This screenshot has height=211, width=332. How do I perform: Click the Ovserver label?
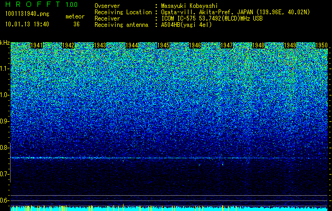click(107, 6)
